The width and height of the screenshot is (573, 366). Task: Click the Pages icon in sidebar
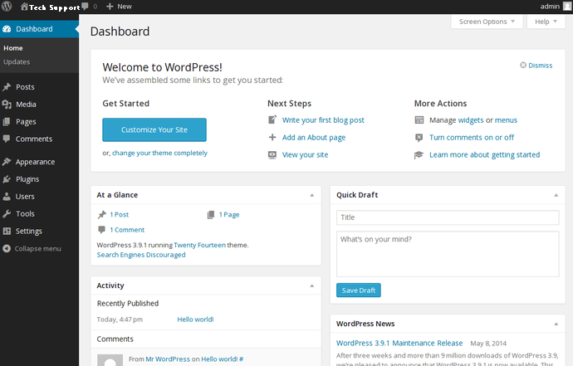pyautogui.click(x=7, y=122)
